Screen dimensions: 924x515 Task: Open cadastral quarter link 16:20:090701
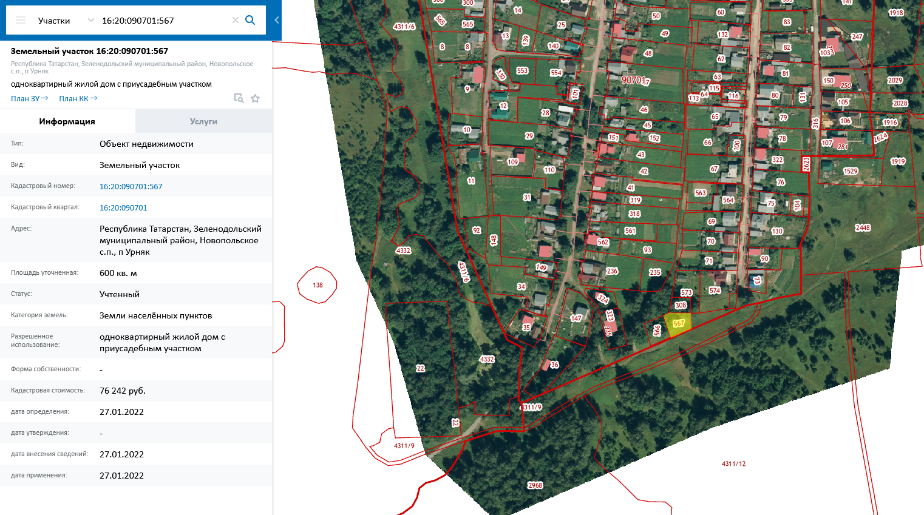123,207
